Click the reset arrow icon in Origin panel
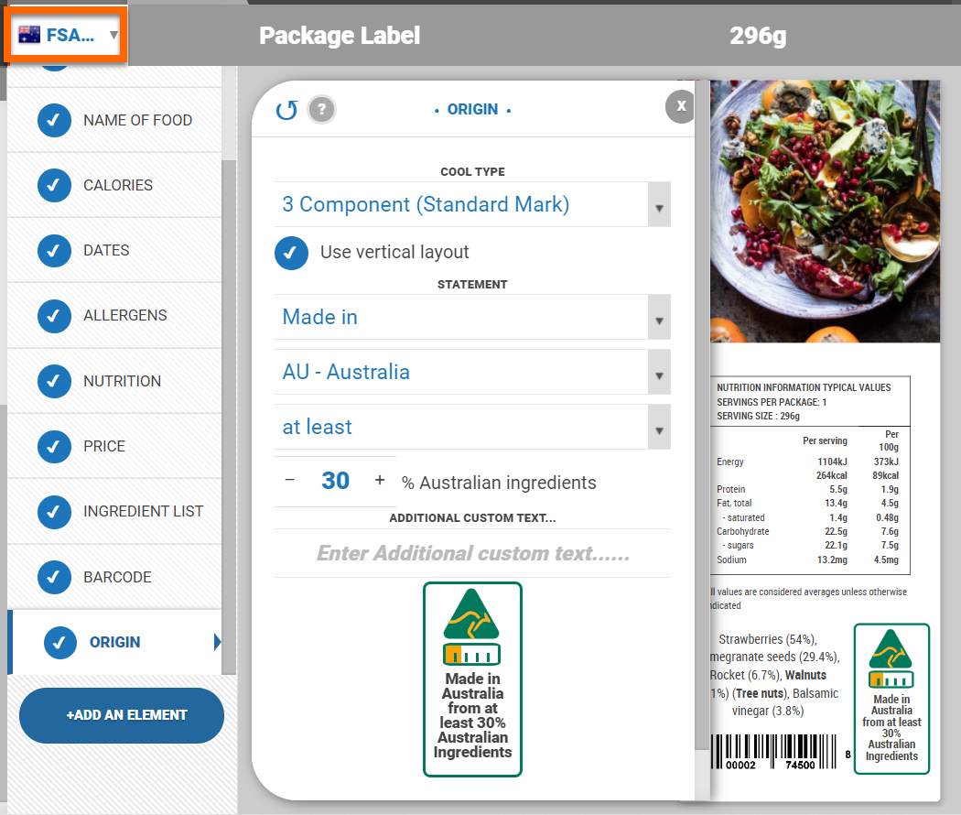The width and height of the screenshot is (961, 815). pos(286,111)
